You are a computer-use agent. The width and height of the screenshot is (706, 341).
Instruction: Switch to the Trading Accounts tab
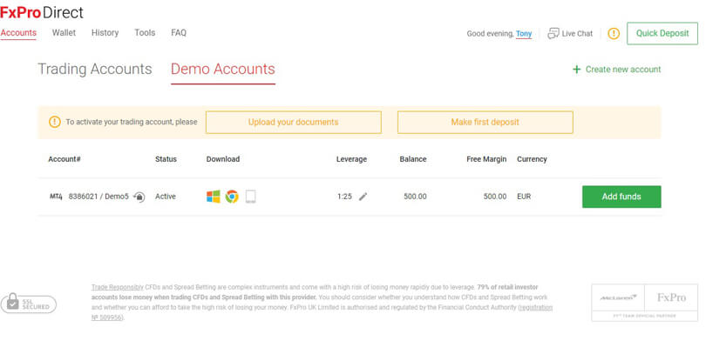[94, 70]
